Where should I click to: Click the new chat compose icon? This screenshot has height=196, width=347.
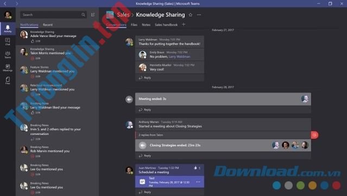[93, 15]
